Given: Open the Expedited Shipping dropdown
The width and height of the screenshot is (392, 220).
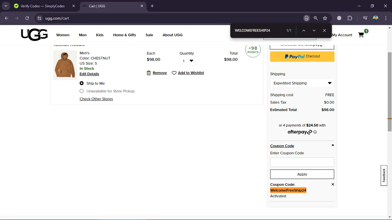Looking at the screenshot, I should (302, 83).
